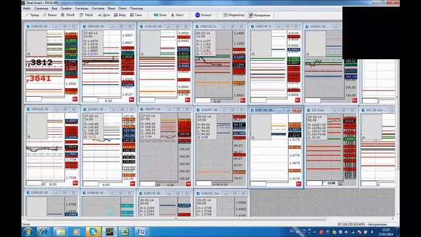
Task: Open the Файл menu
Action: coord(27,9)
